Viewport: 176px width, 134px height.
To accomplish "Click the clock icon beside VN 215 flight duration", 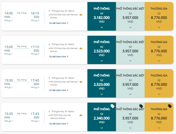I will point(49,44).
